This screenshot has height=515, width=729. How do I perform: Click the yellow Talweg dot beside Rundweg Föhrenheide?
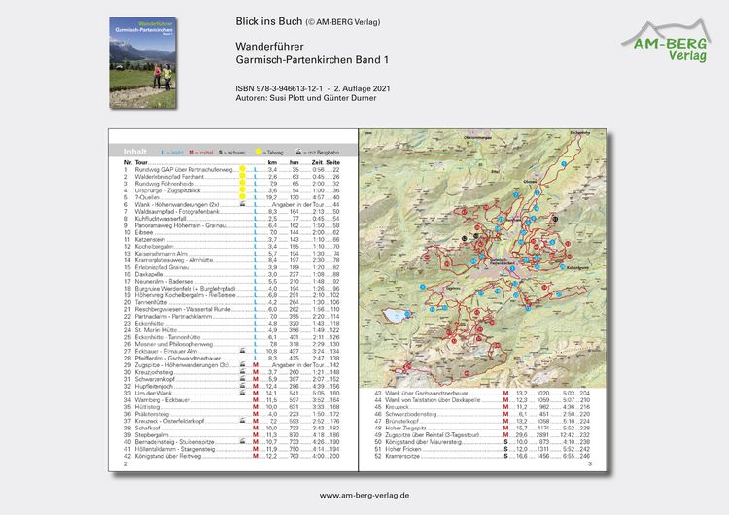point(242,183)
